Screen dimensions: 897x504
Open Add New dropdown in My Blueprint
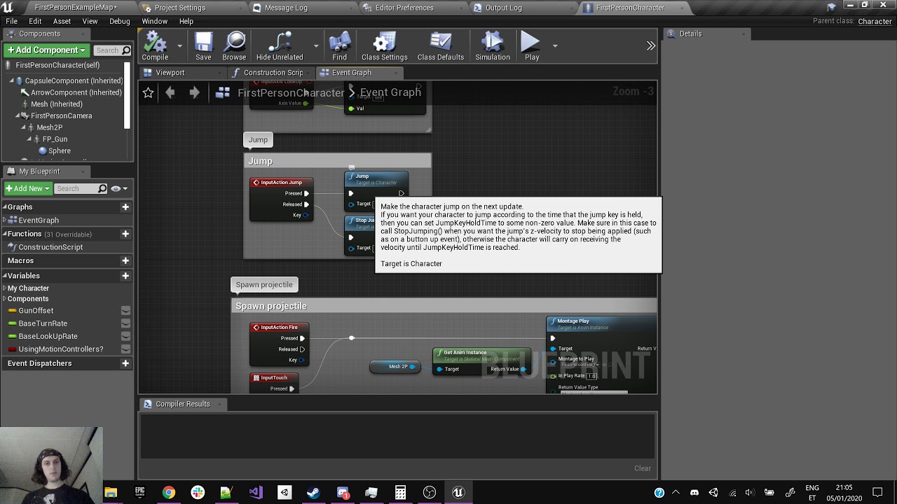click(x=28, y=188)
